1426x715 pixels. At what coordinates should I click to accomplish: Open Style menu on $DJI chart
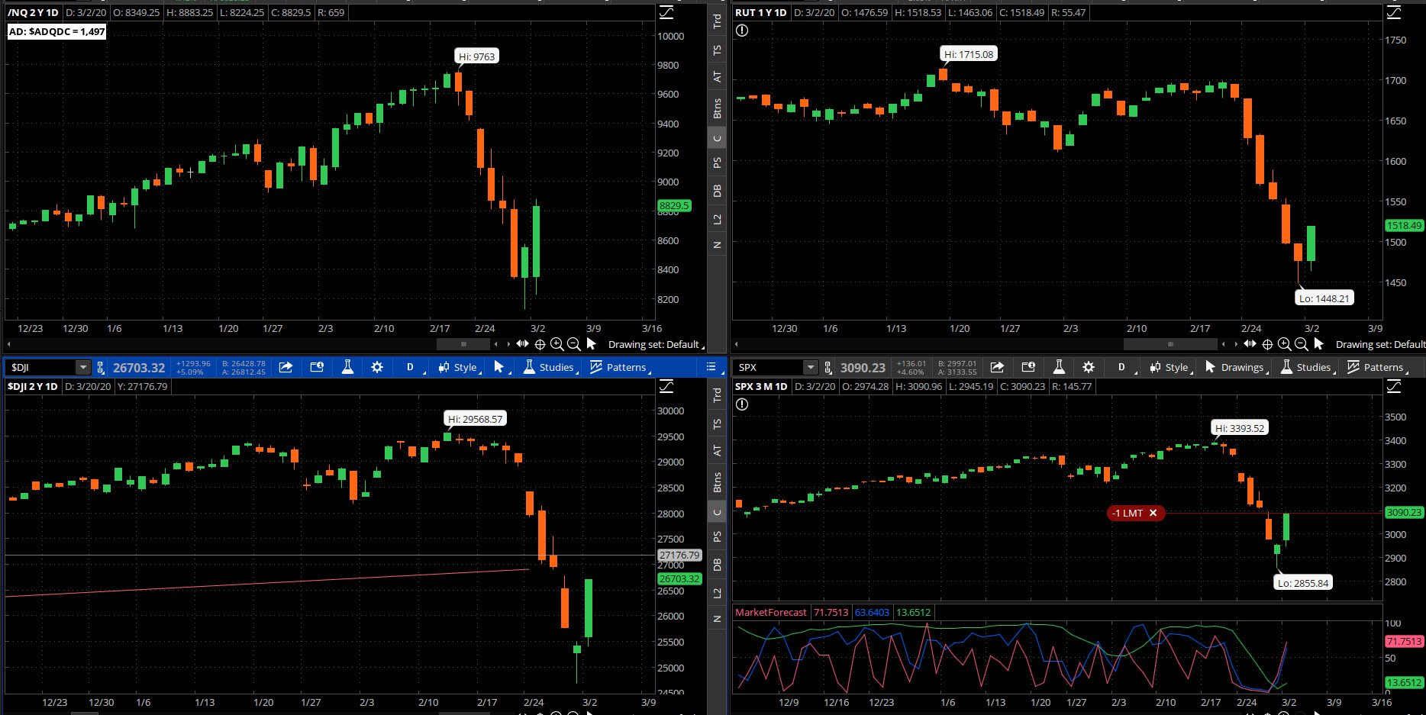coord(460,367)
